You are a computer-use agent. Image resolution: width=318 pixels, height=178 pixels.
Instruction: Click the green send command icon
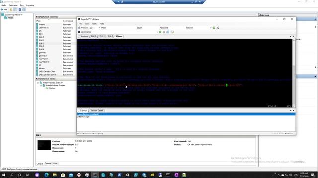click(160, 32)
